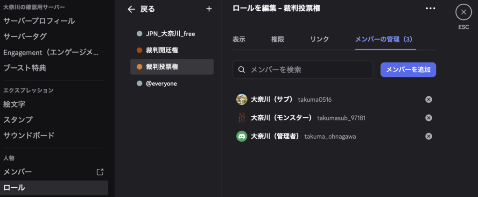
Task: Click the back arrow next to 戻る
Action: [x=131, y=9]
